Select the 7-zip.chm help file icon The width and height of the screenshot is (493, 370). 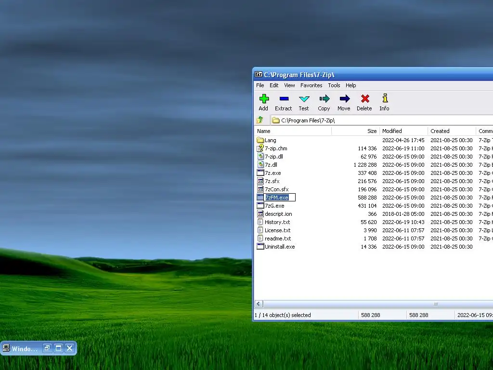[260, 148]
